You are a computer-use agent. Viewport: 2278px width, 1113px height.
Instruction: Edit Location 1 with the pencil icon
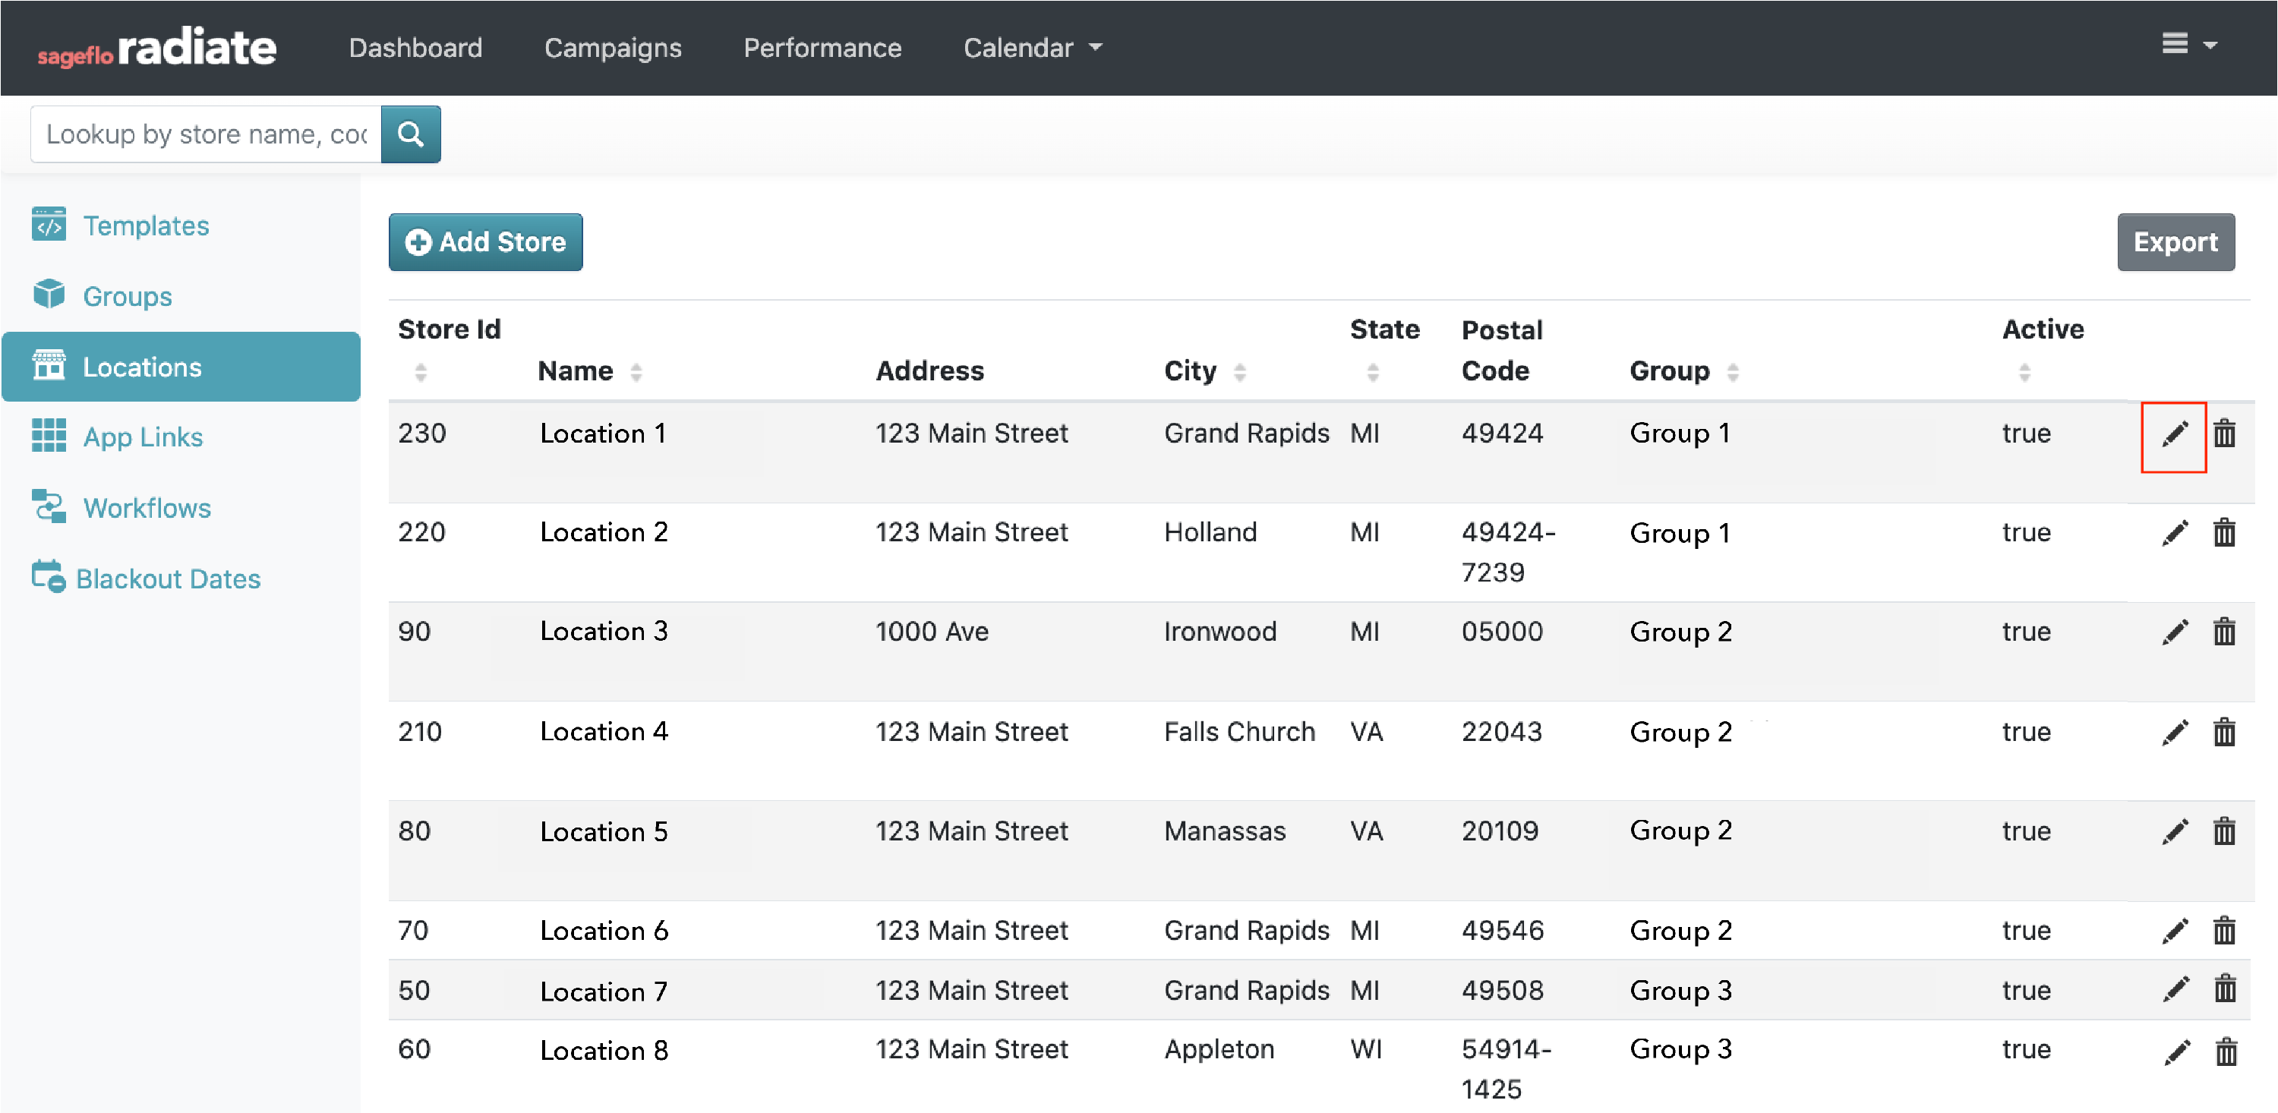(x=2174, y=434)
